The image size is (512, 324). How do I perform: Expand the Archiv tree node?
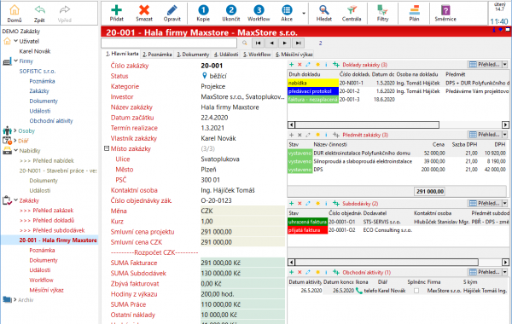(x=15, y=299)
